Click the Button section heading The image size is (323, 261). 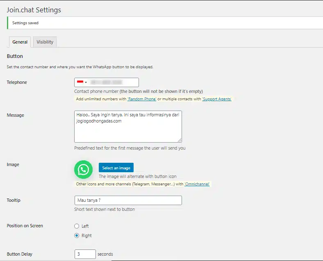point(15,56)
